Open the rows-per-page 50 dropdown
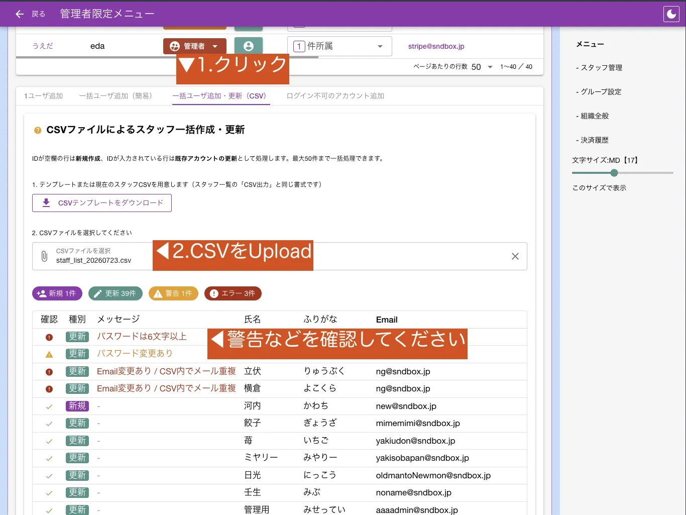The width and height of the screenshot is (686, 515). pyautogui.click(x=482, y=67)
